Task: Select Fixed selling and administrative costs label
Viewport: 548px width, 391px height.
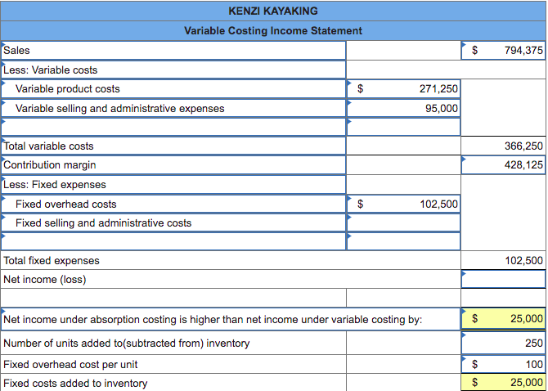Action: 173,222
